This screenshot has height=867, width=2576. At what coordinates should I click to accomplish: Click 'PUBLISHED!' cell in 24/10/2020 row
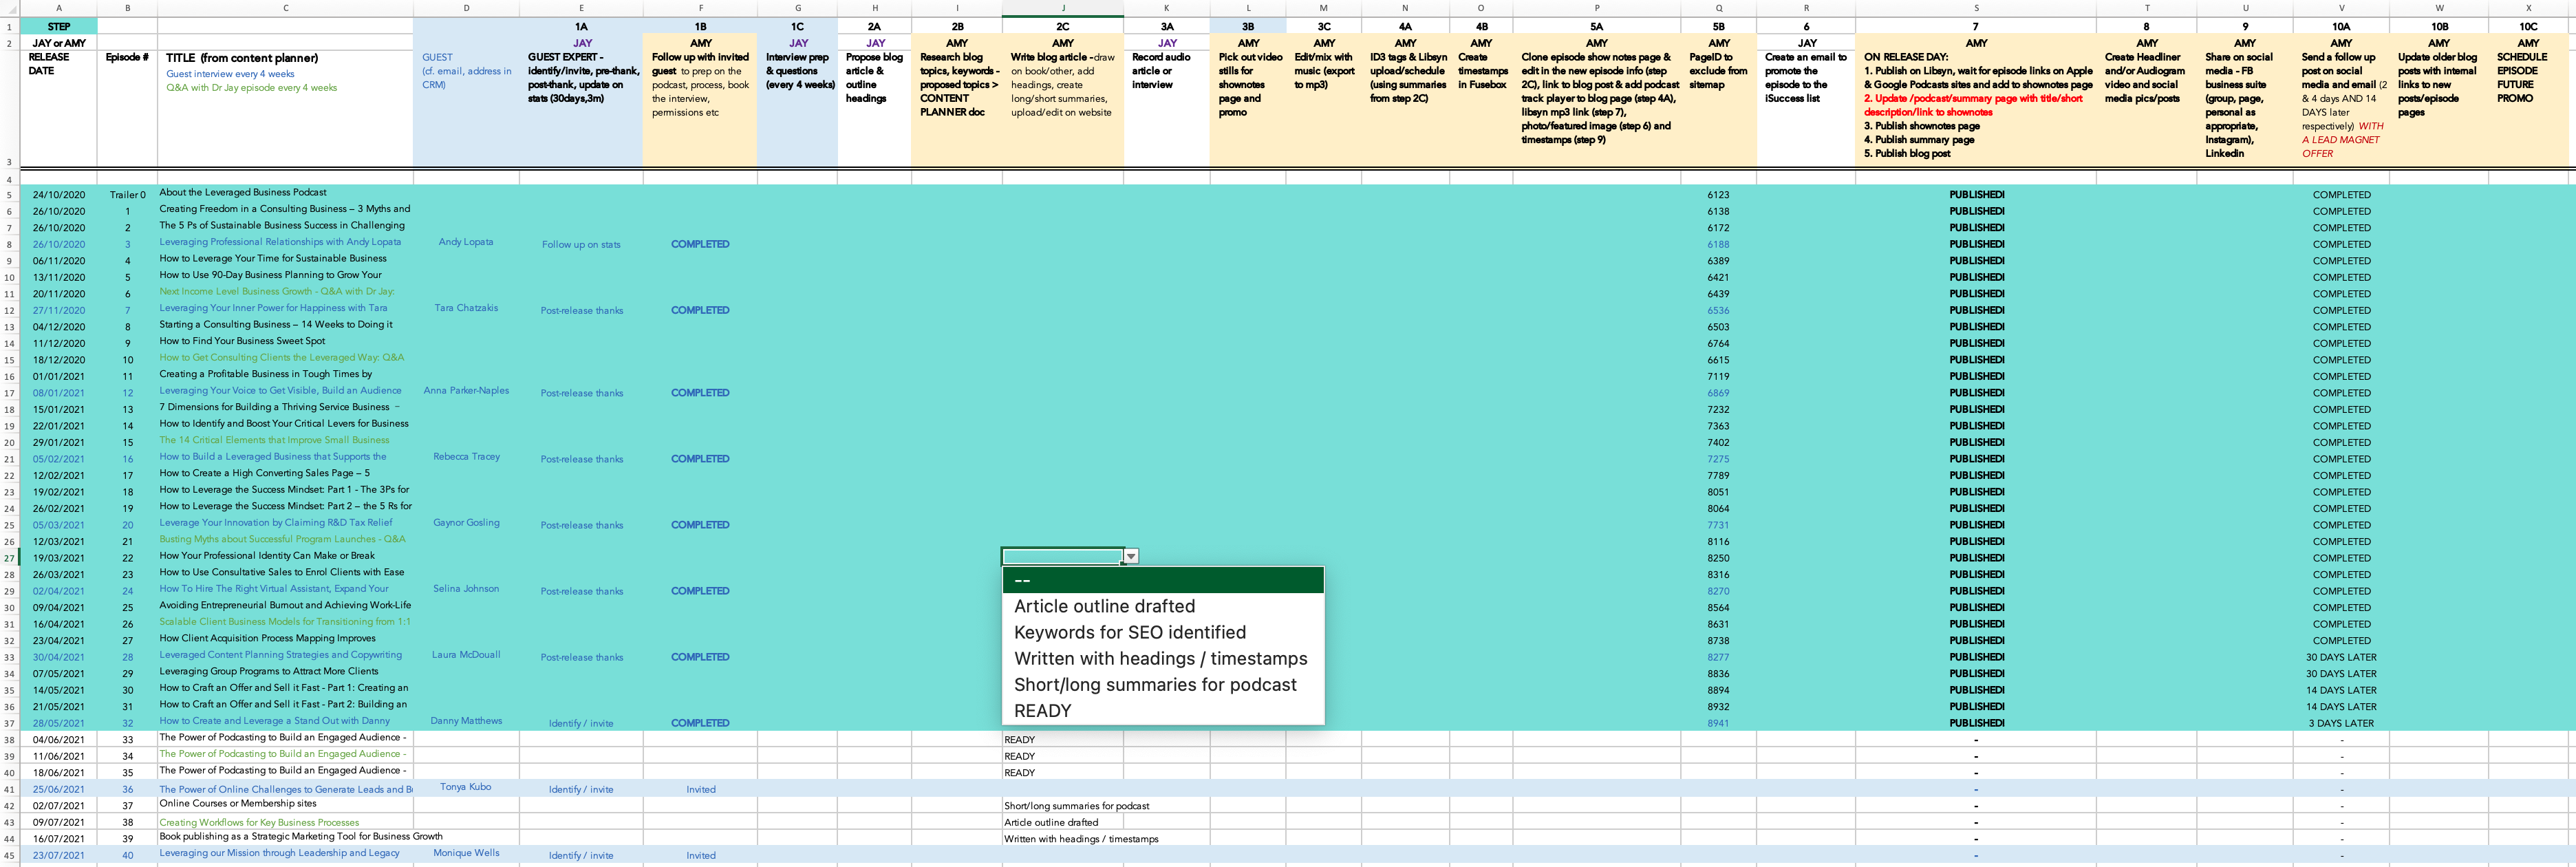[x=1976, y=195]
